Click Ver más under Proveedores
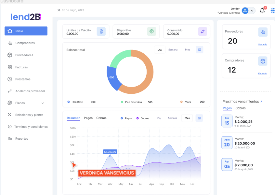The height and width of the screenshot is (195, 275). click(262, 45)
